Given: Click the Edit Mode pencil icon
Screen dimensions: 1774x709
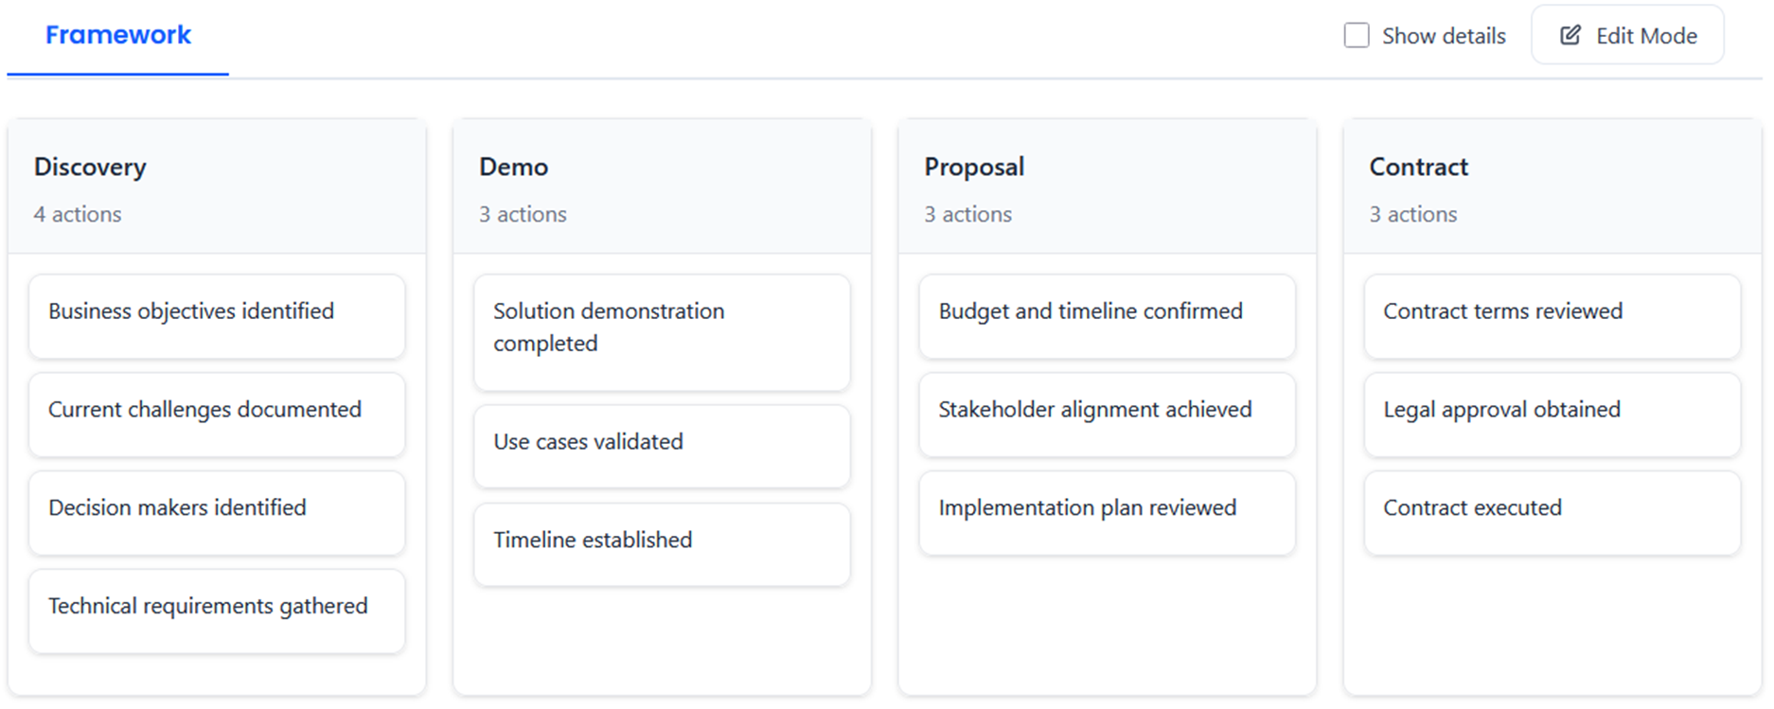Looking at the screenshot, I should click(x=1570, y=36).
